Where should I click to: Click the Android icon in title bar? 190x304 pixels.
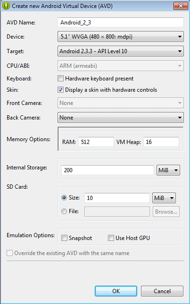tap(6, 6)
